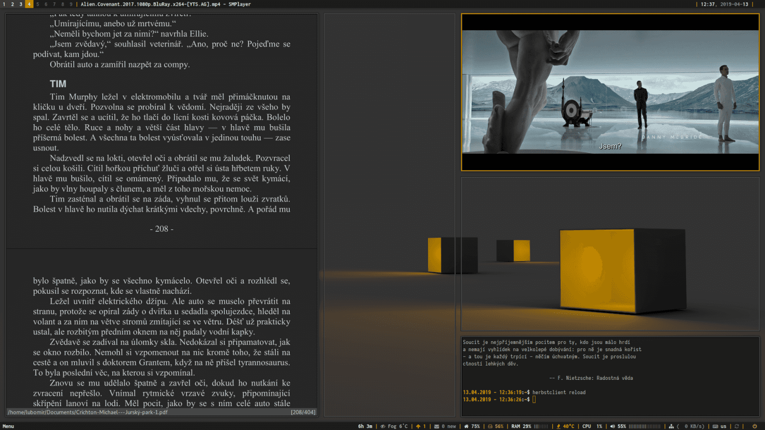The image size is (765, 430).
Task: Toggle the eye icon beside the weather
Action: pyautogui.click(x=382, y=426)
